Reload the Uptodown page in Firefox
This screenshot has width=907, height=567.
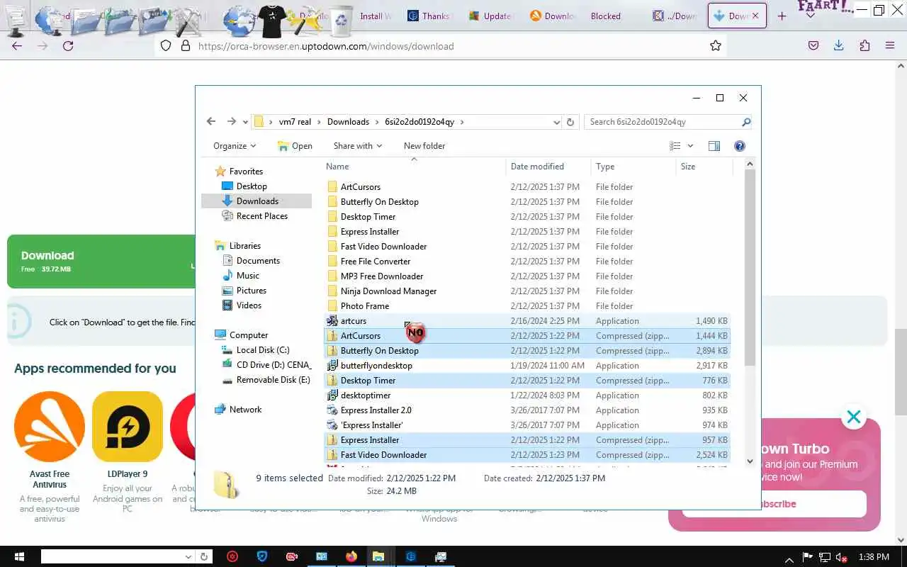[68, 45]
